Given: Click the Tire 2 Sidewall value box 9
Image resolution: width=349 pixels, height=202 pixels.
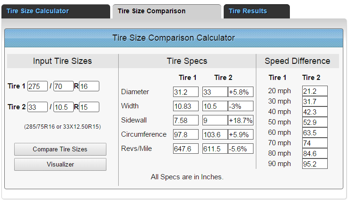Looking at the screenshot, I should (x=215, y=120).
